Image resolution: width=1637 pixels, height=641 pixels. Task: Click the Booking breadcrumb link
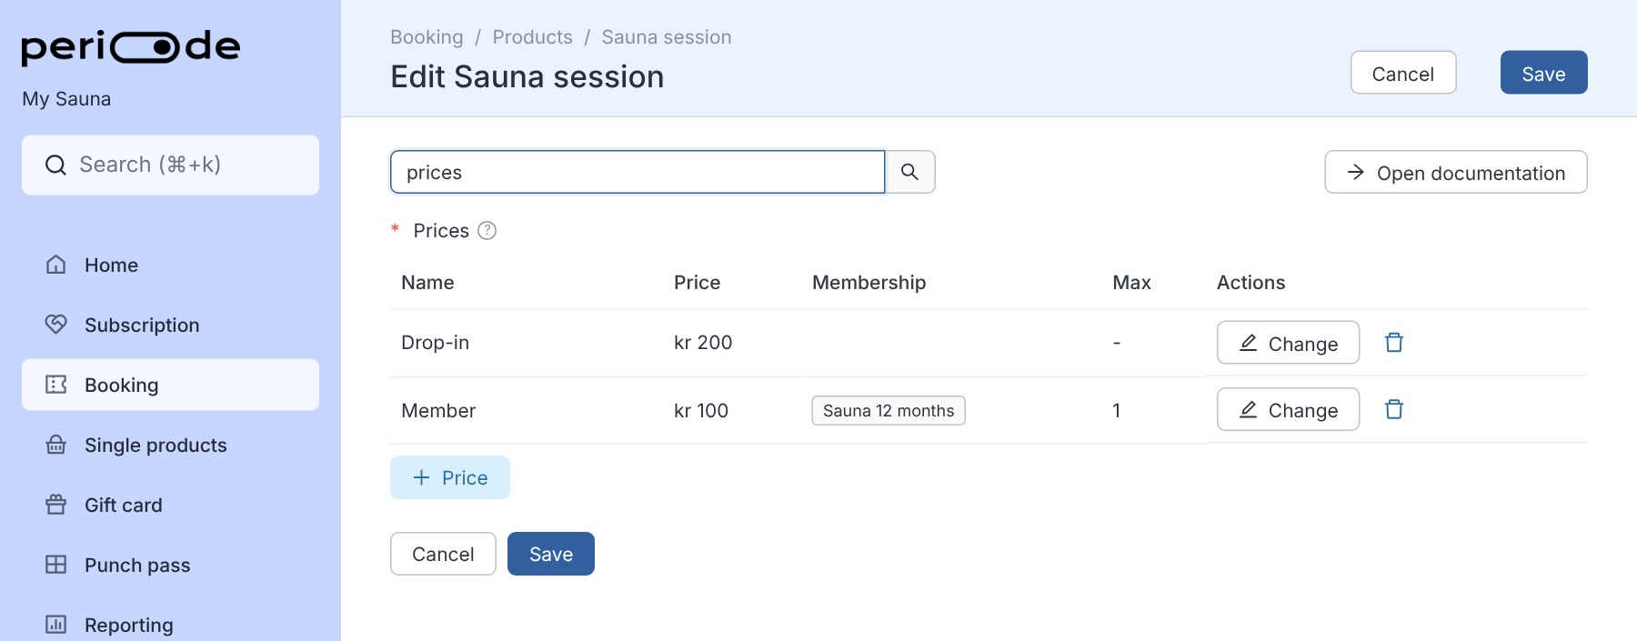[x=427, y=37]
